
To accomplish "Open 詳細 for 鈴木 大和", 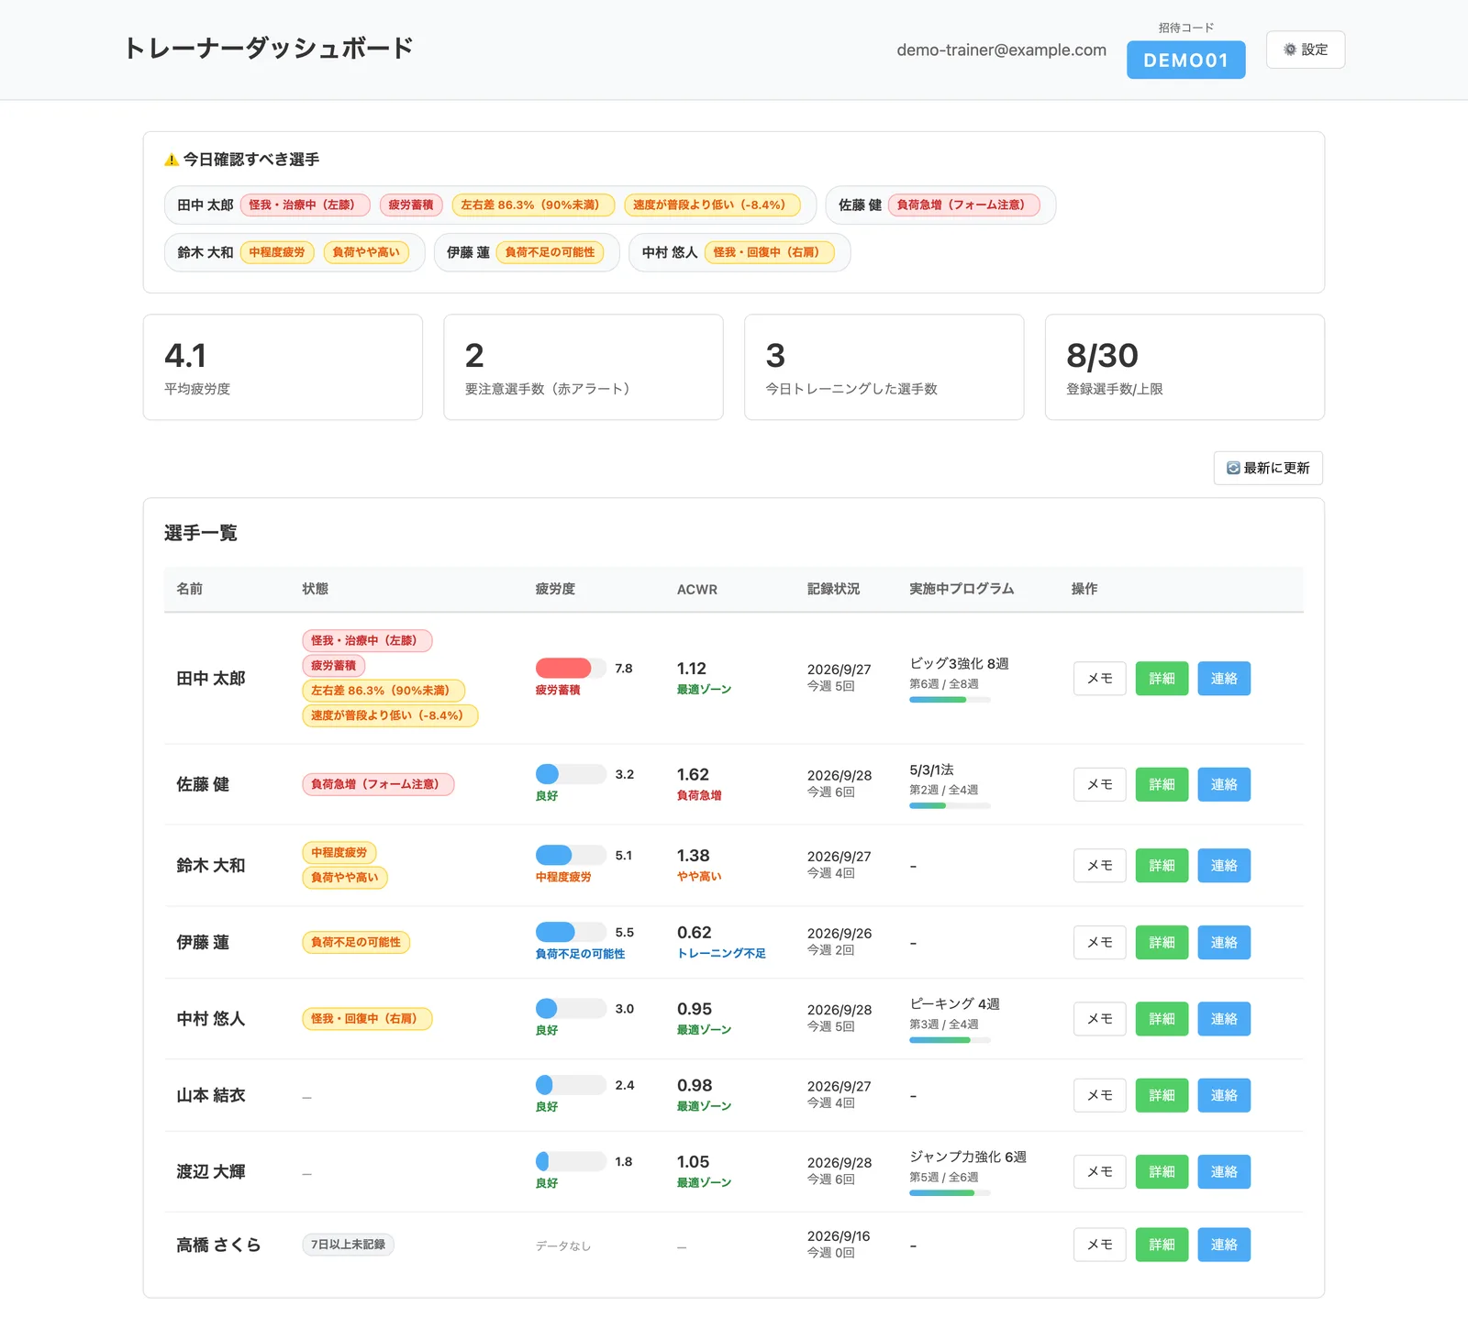I will (x=1162, y=866).
